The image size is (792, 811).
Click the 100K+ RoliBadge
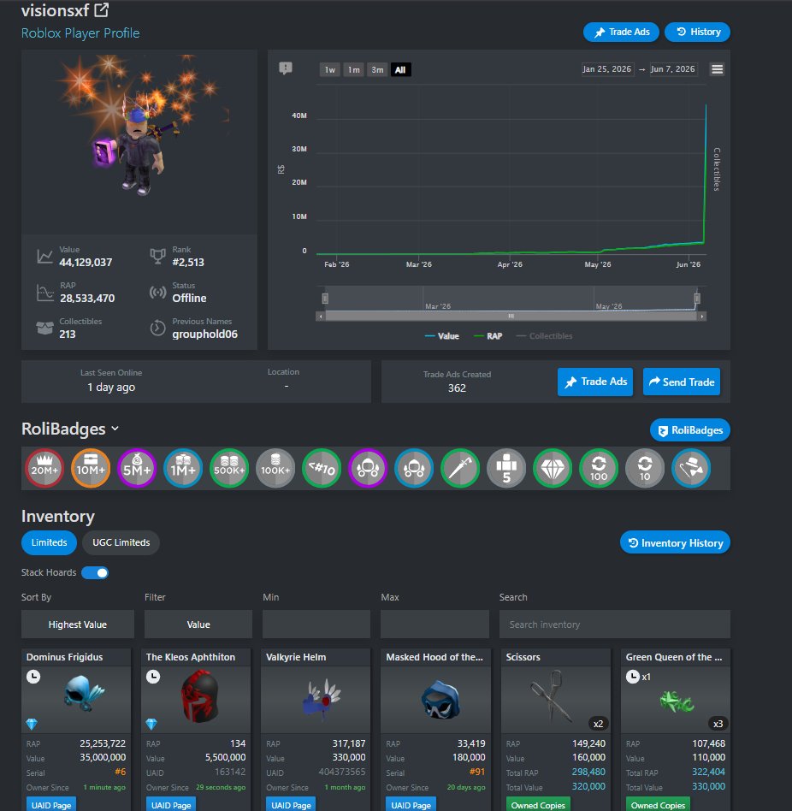click(275, 469)
